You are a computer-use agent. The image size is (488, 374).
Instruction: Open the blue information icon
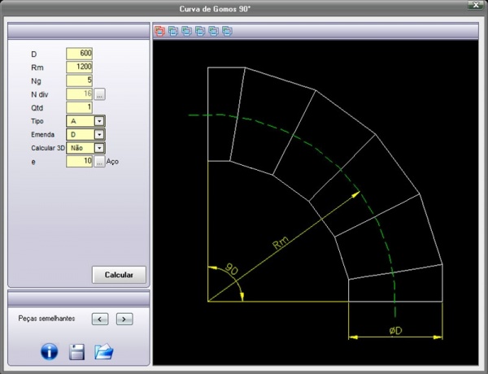pos(49,352)
